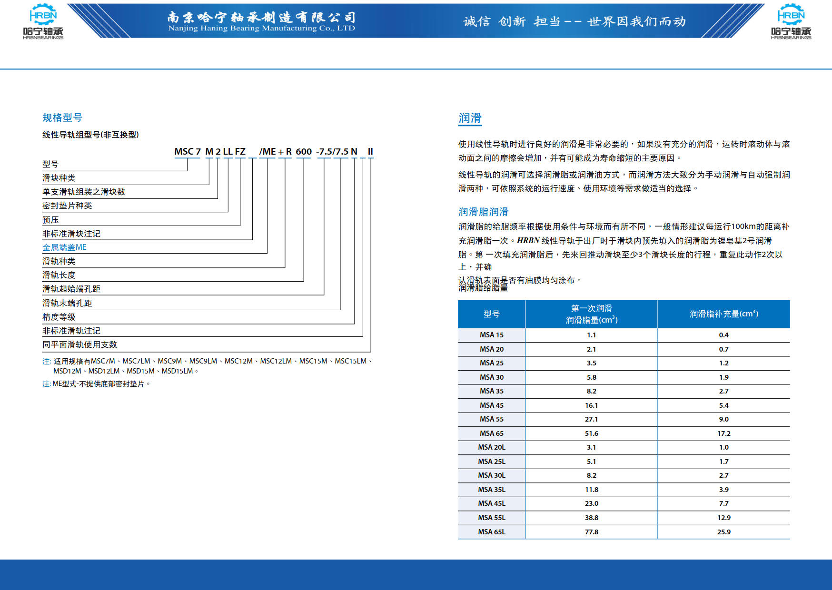Select the '规格型号' section heading
The width and height of the screenshot is (832, 590).
click(62, 118)
